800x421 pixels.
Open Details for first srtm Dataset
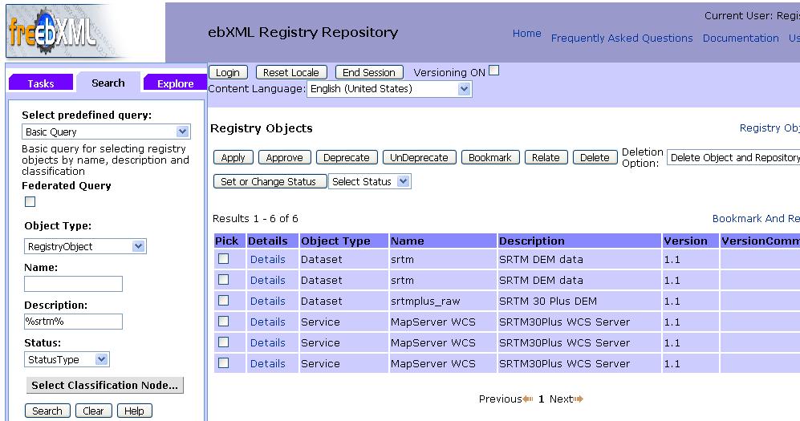click(267, 259)
